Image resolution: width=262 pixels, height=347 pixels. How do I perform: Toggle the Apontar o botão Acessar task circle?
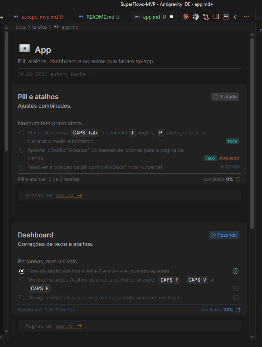pos(22,150)
